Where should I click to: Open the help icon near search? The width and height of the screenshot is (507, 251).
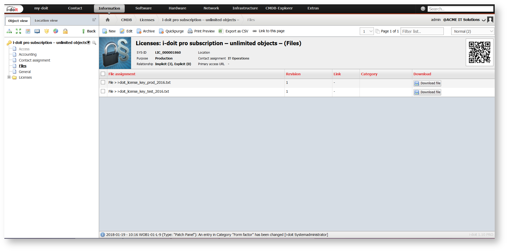[x=423, y=9]
